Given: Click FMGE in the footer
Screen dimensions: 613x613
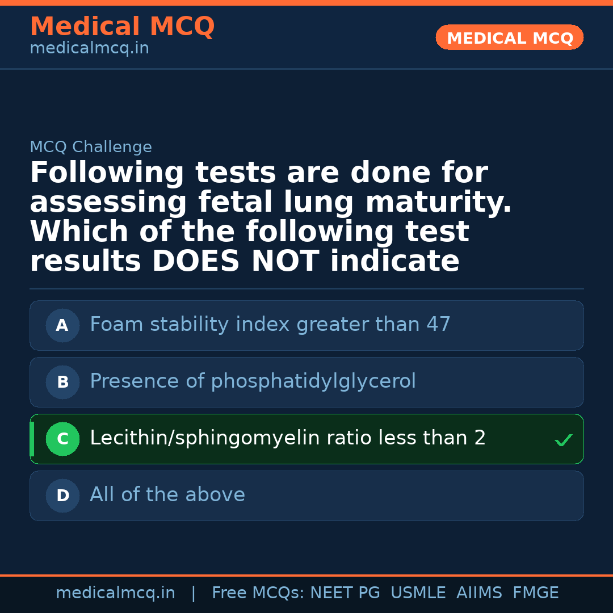Looking at the screenshot, I should [535, 593].
